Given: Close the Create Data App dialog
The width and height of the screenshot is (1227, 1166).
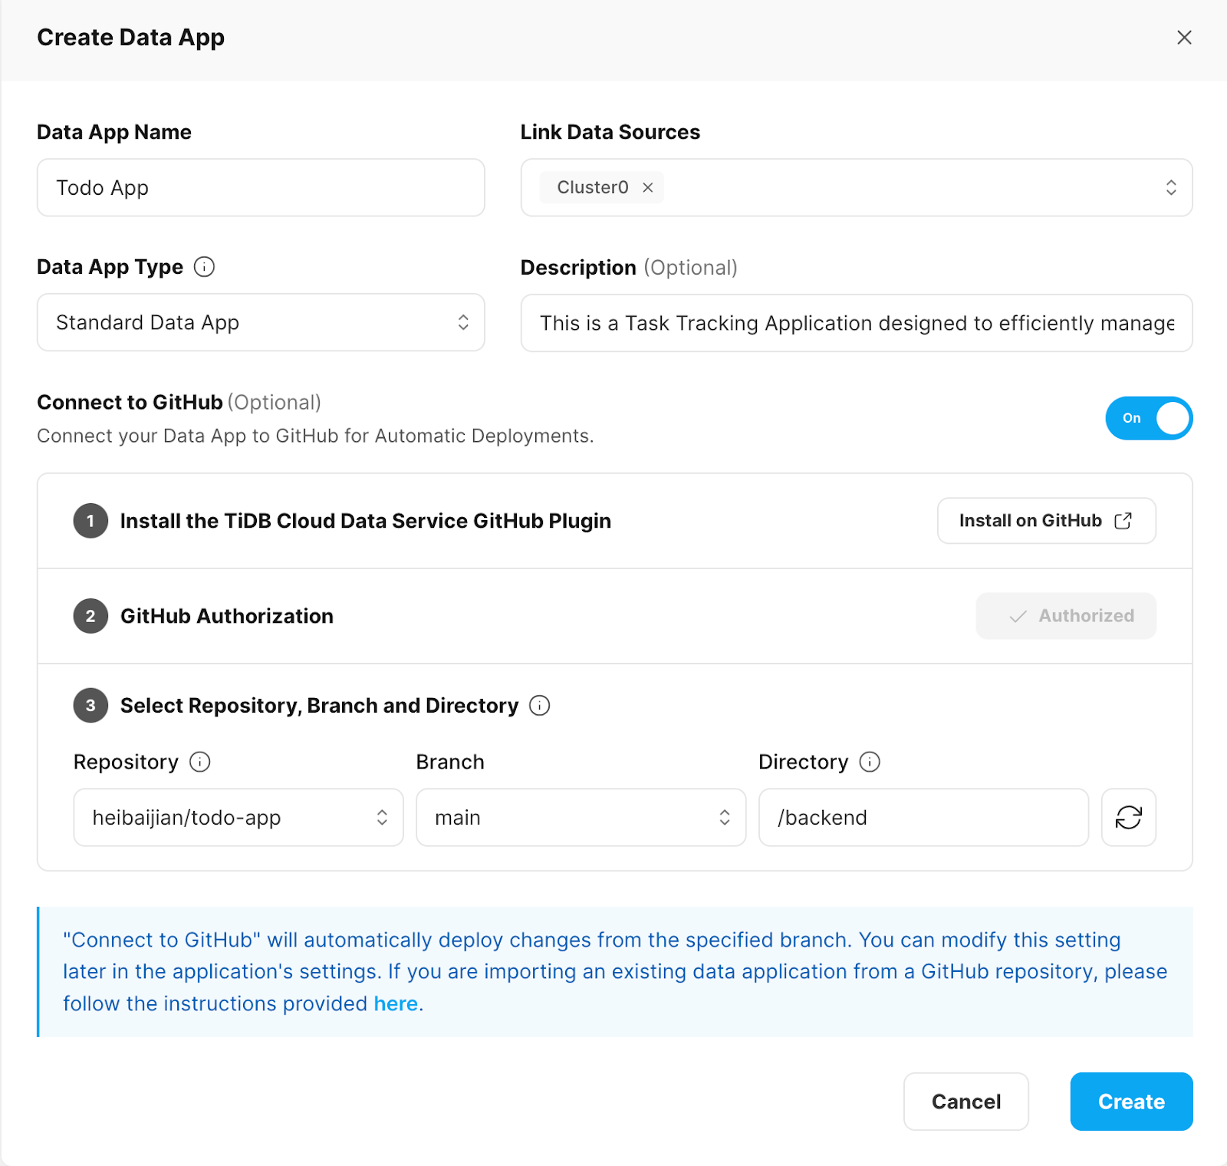Looking at the screenshot, I should (x=1184, y=37).
